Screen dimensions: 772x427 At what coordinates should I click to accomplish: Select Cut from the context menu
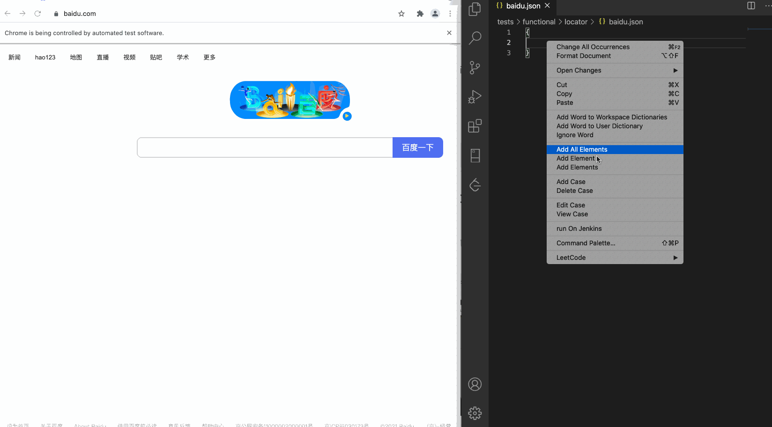coord(615,85)
